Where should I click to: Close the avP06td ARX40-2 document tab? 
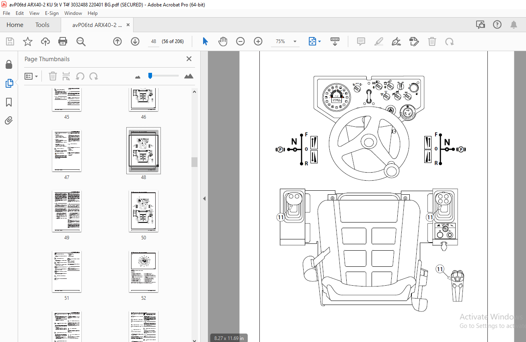click(128, 25)
